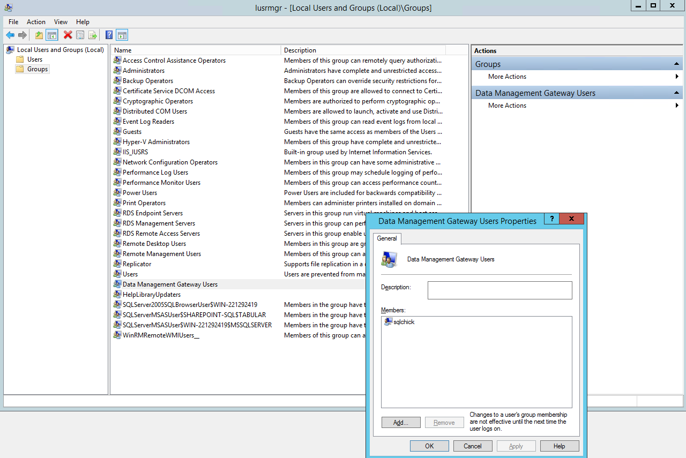Click the IIS_IUSRS group icon
The width and height of the screenshot is (686, 458).
(118, 152)
